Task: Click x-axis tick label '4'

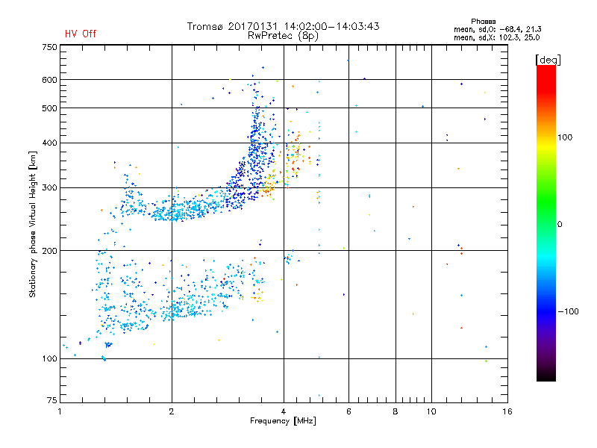Action: click(x=284, y=411)
